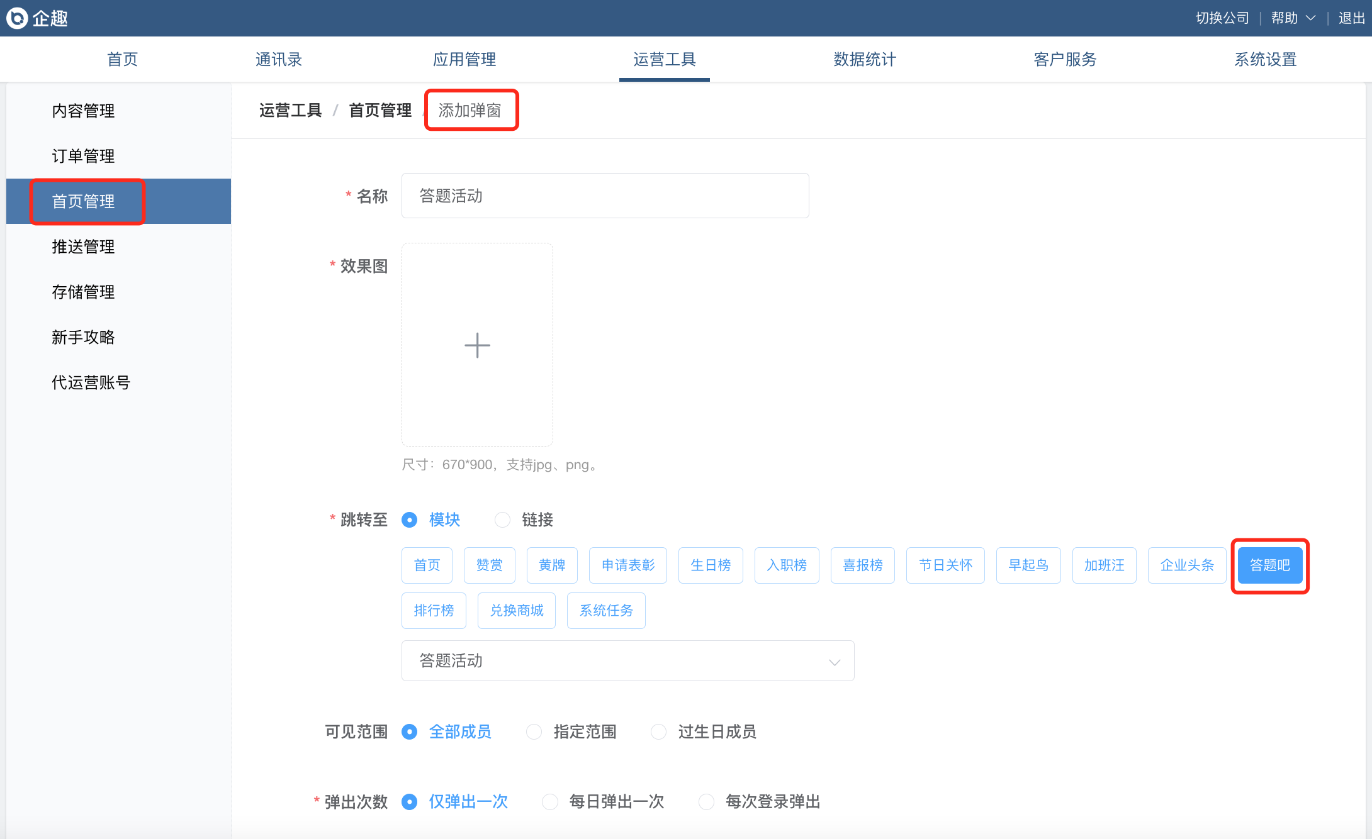Open the 应用管理 top tab

[464, 60]
